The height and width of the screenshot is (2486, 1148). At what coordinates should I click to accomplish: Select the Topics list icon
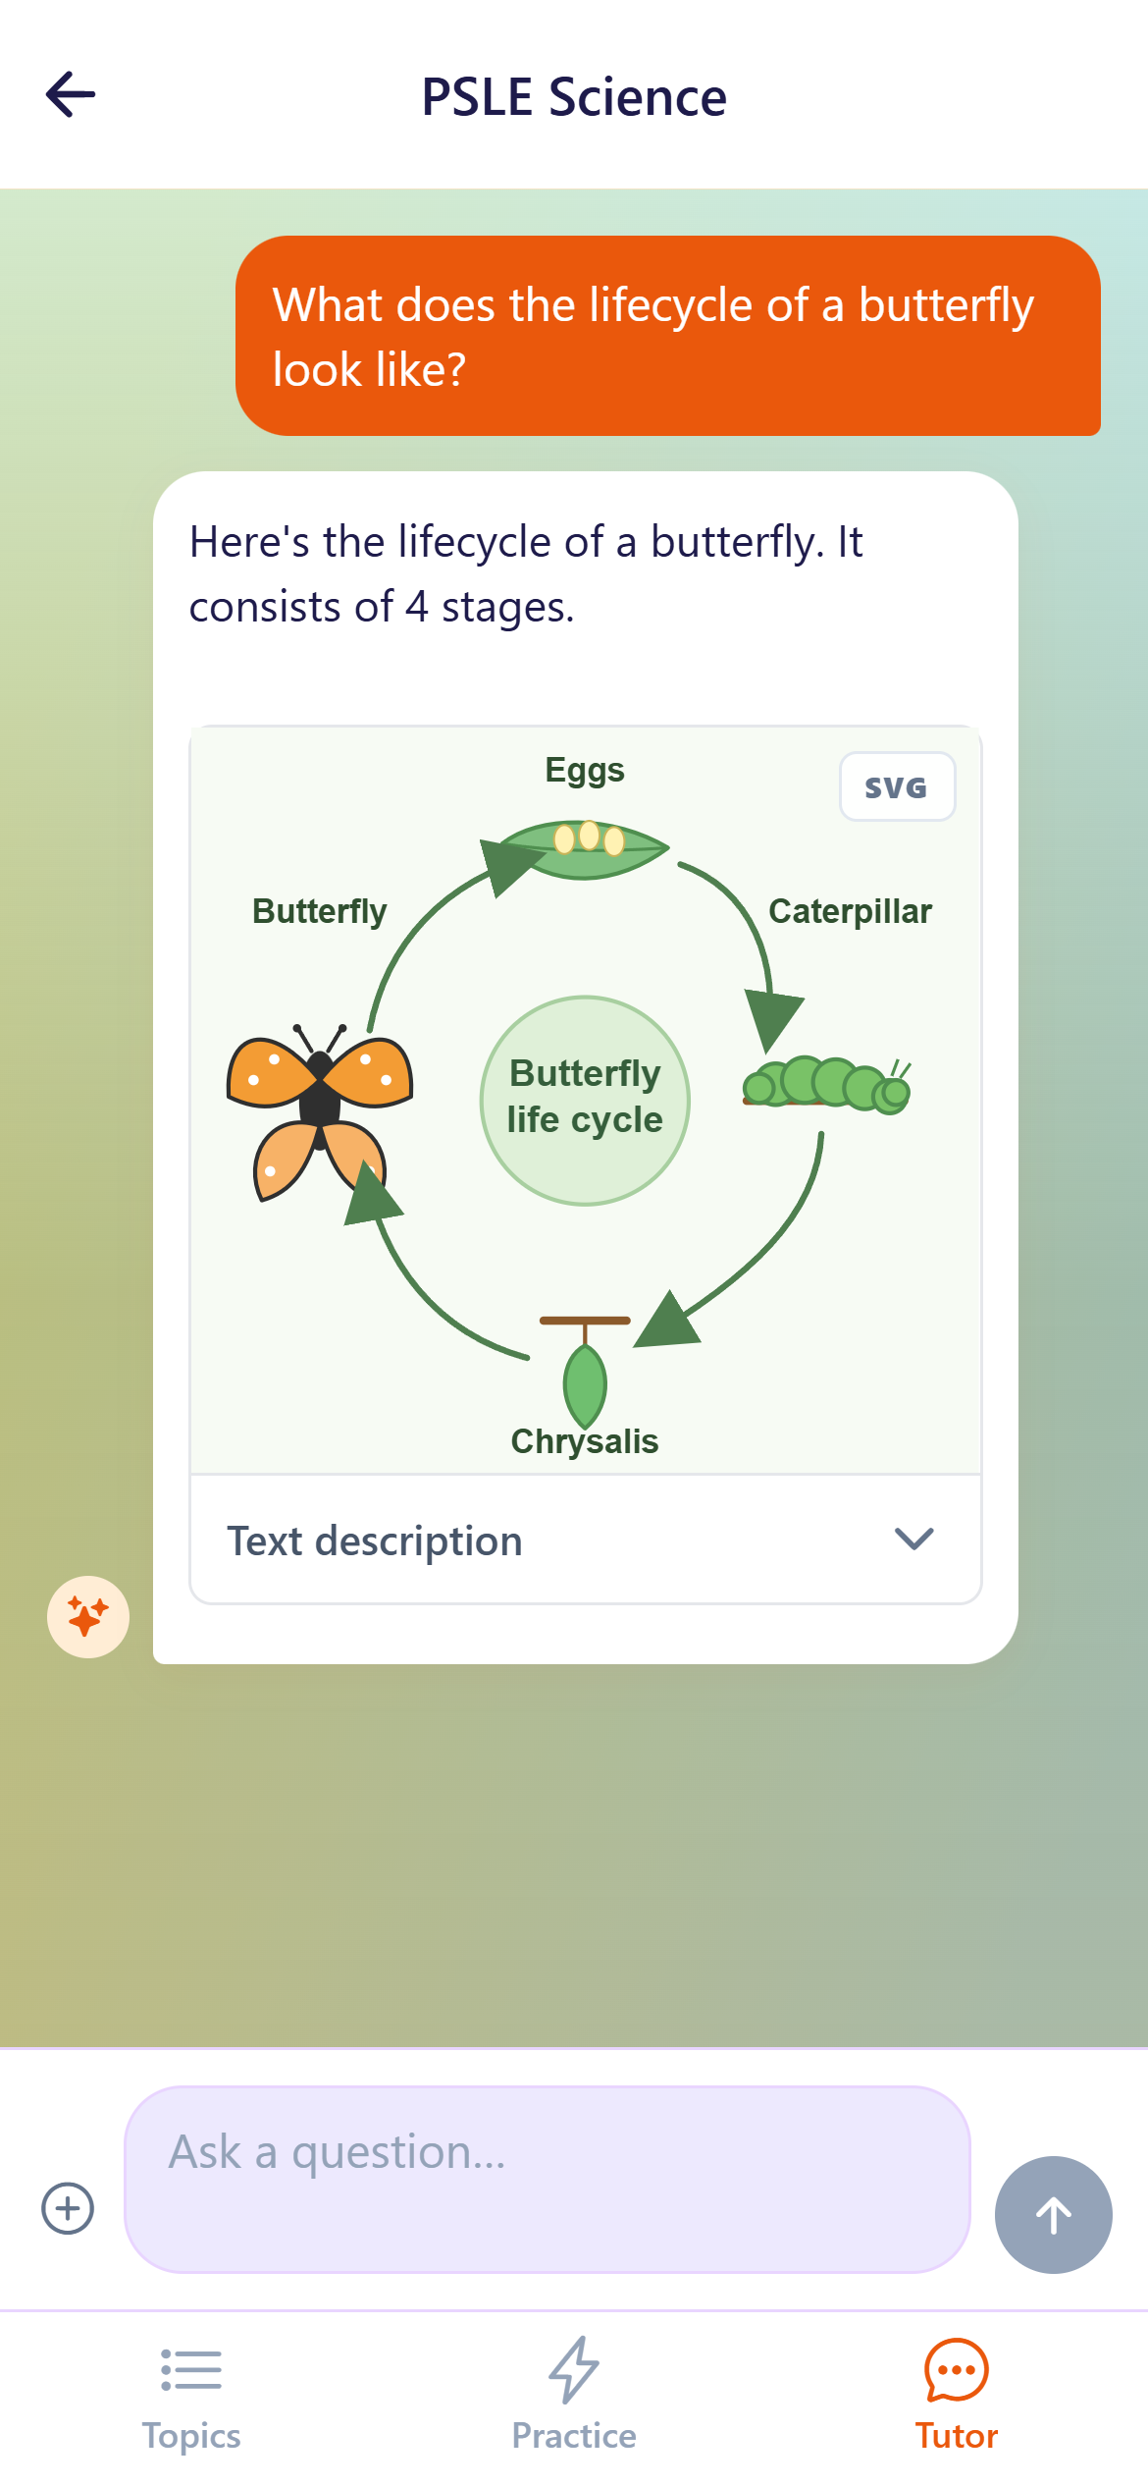[x=190, y=2371]
